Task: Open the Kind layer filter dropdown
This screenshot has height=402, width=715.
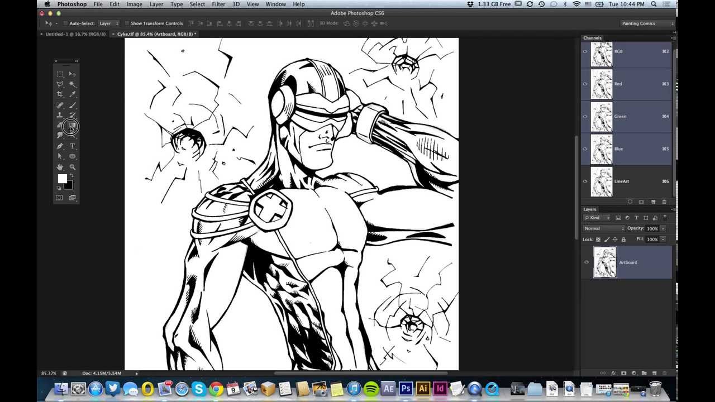Action: click(597, 218)
